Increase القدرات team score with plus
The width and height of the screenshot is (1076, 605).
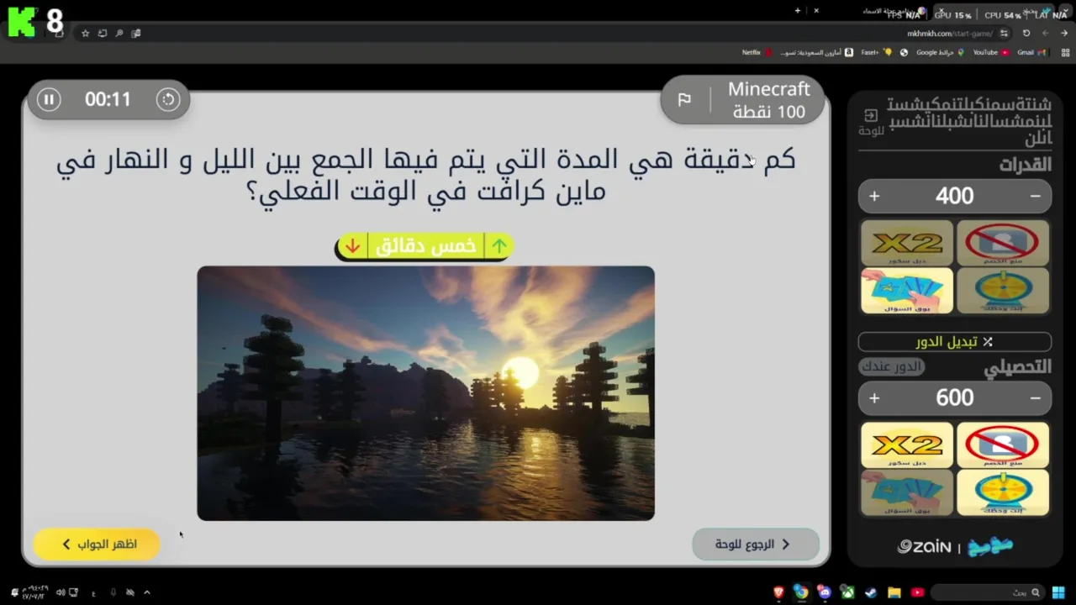click(x=874, y=196)
